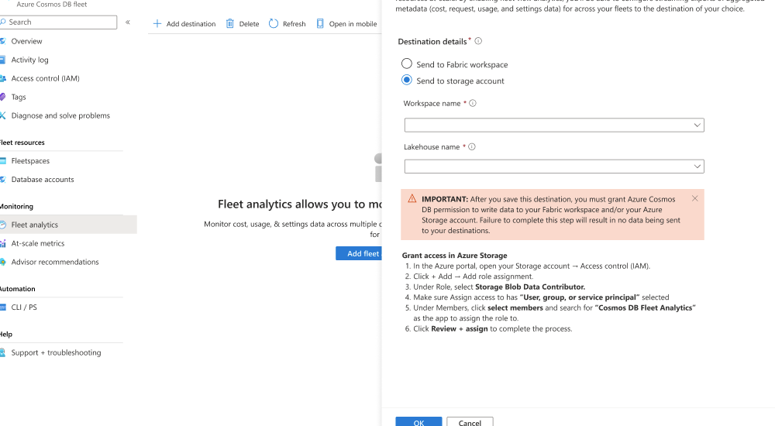Click the Destination details info icon
This screenshot has height=426, width=775.
478,41
